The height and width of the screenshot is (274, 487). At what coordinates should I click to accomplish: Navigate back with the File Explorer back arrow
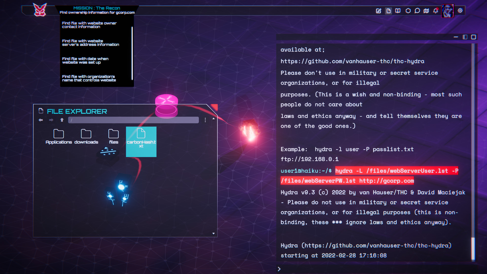tap(41, 120)
